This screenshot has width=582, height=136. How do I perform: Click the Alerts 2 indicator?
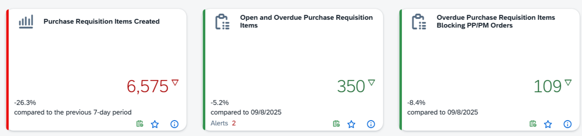pyautogui.click(x=223, y=123)
